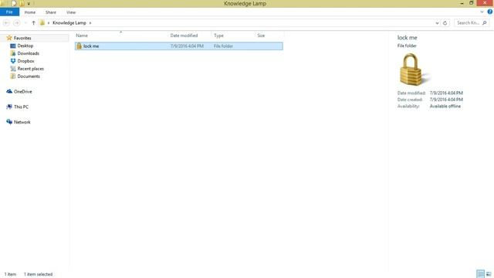The height and width of the screenshot is (278, 494).
Task: Click the Date modified value in details pane
Action: [x=446, y=93]
